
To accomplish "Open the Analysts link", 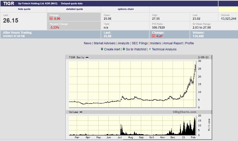I will [x=123, y=43].
